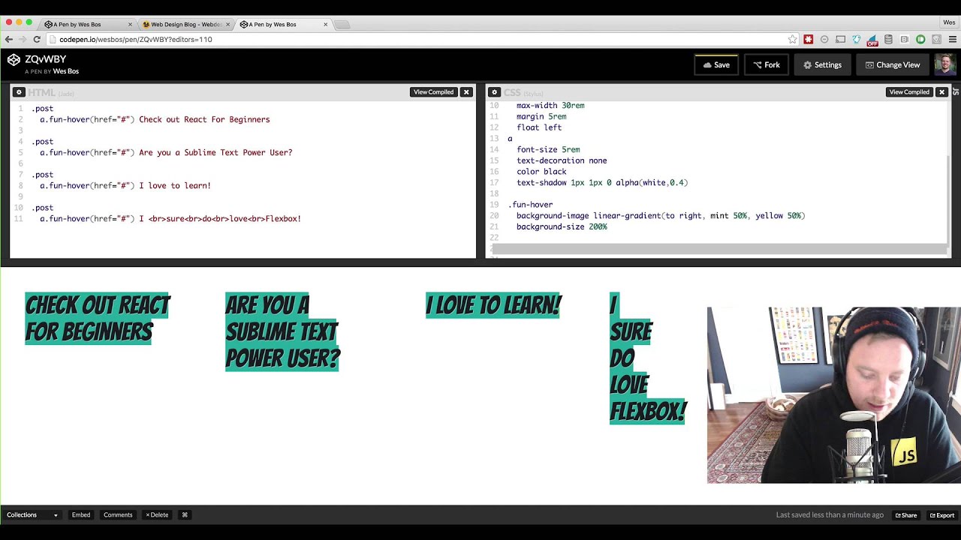Open a new browser tab
Image resolution: width=961 pixels, height=540 pixels.
[342, 25]
